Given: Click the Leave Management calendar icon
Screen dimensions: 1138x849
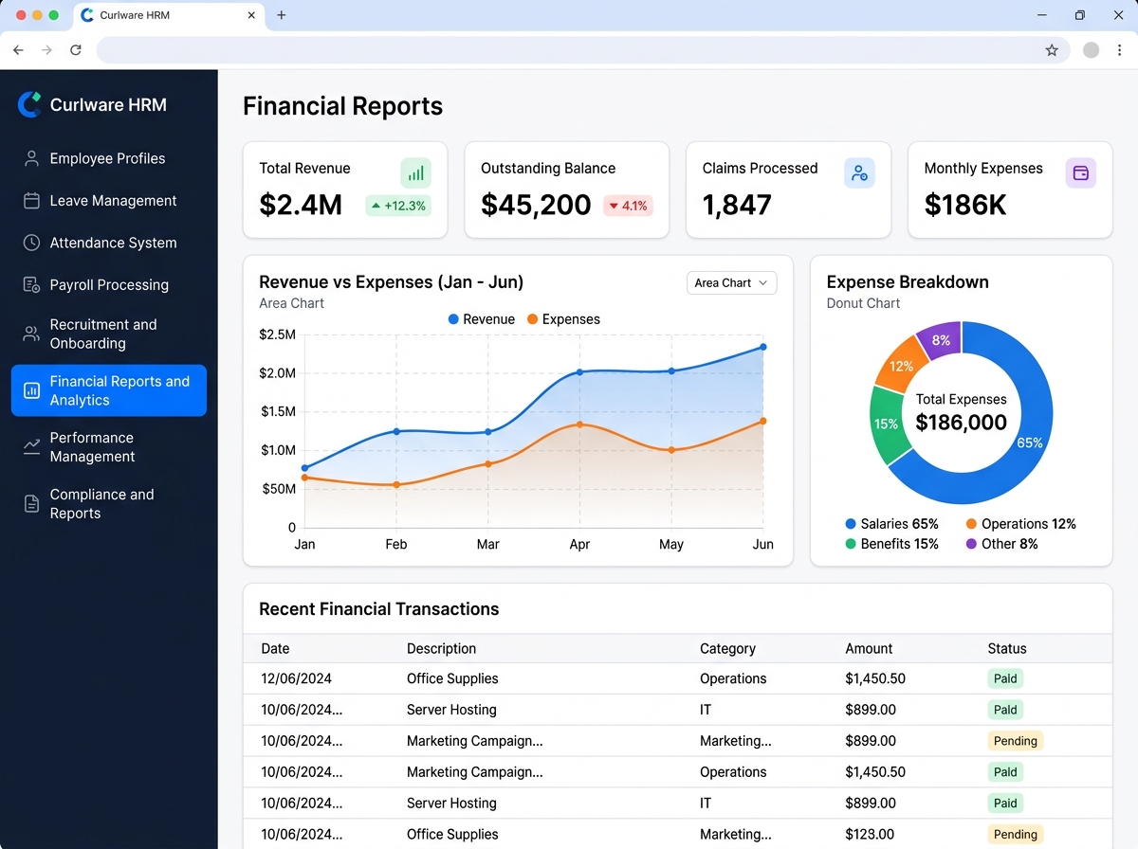Looking at the screenshot, I should click(x=31, y=201).
